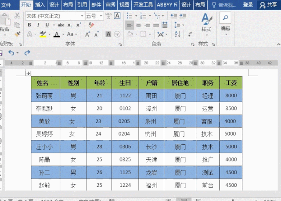The image size is (281, 201).
Task: Open the text effects A icon
Action: 30,34
